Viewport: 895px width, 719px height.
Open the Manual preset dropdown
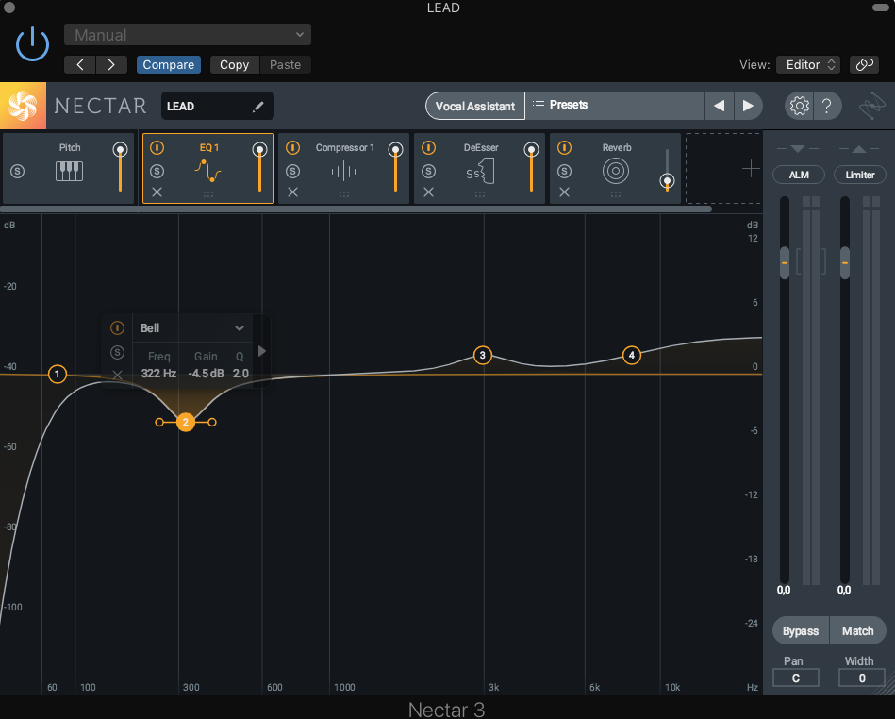coord(188,35)
